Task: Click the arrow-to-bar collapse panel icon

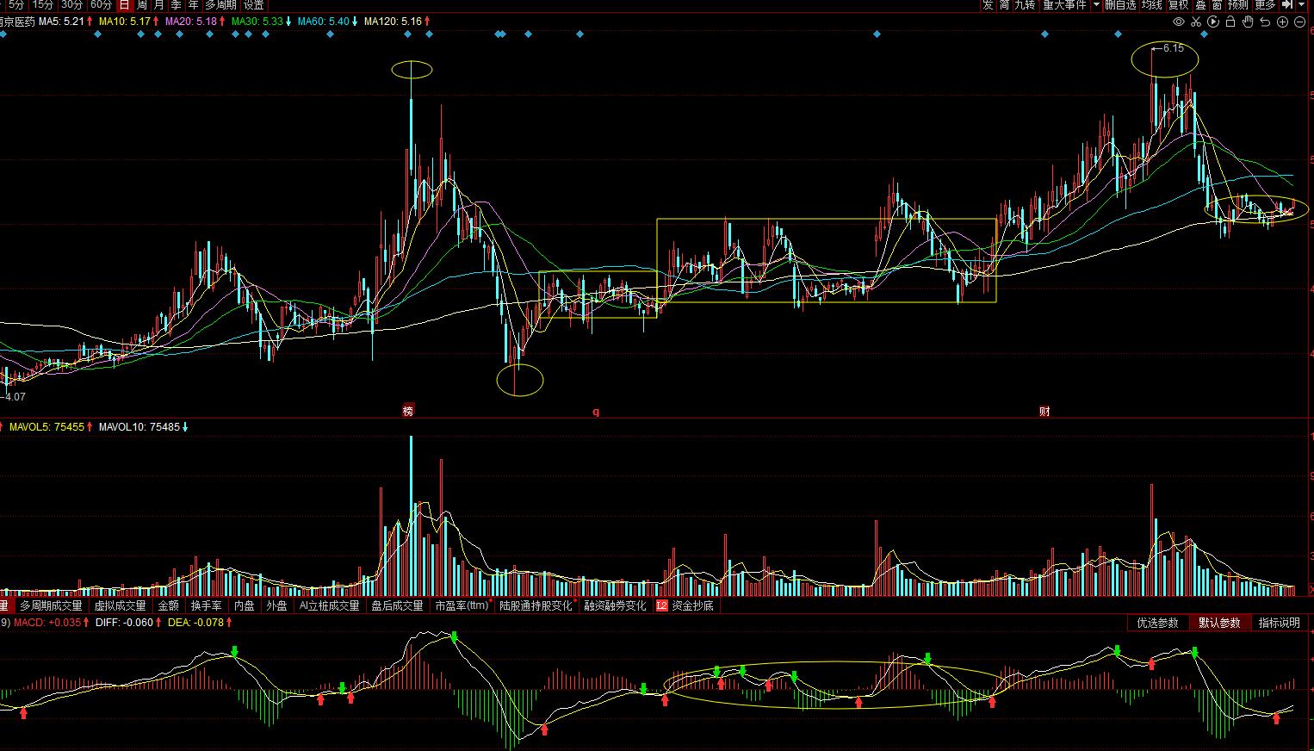Action: [1287, 5]
